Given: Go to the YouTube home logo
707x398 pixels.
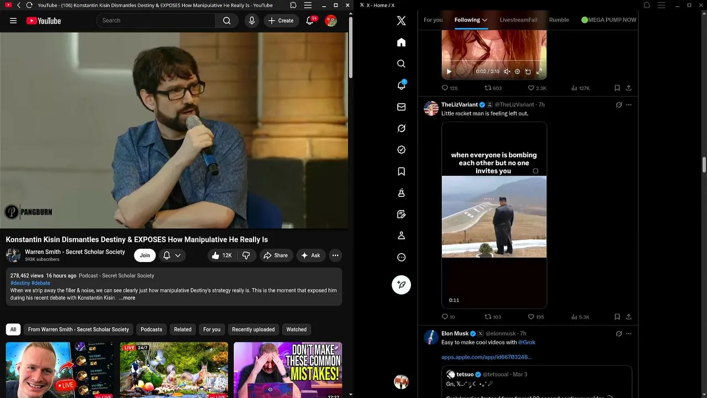Looking at the screenshot, I should tap(44, 21).
